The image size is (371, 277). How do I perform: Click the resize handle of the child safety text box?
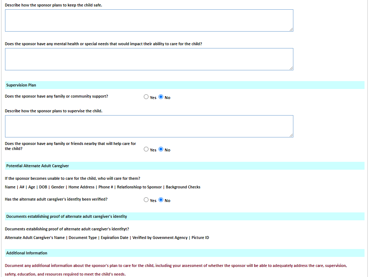(291, 29)
